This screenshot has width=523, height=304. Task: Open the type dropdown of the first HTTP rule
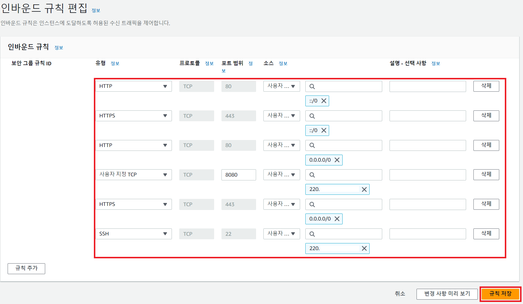[133, 86]
